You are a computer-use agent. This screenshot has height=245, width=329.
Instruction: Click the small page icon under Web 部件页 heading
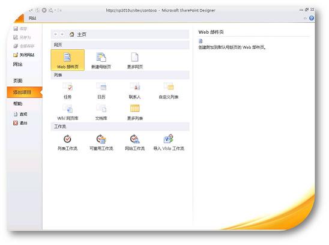tap(201, 41)
